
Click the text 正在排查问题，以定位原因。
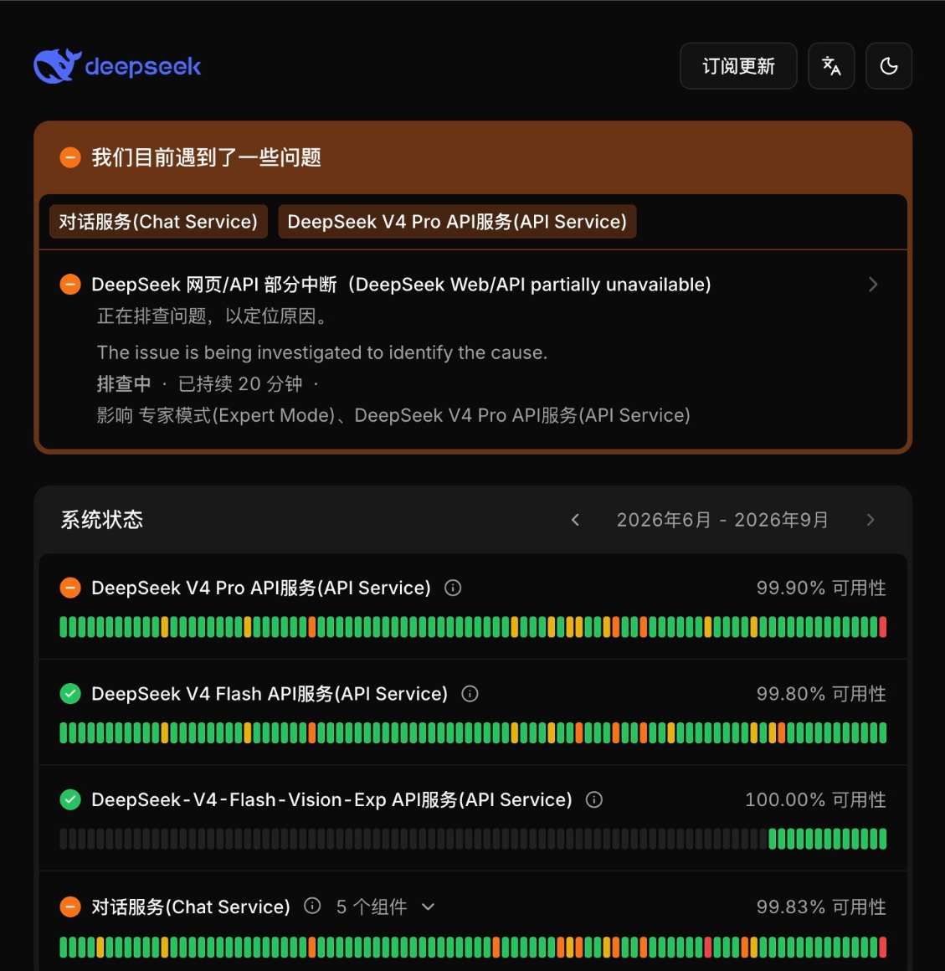point(212,316)
